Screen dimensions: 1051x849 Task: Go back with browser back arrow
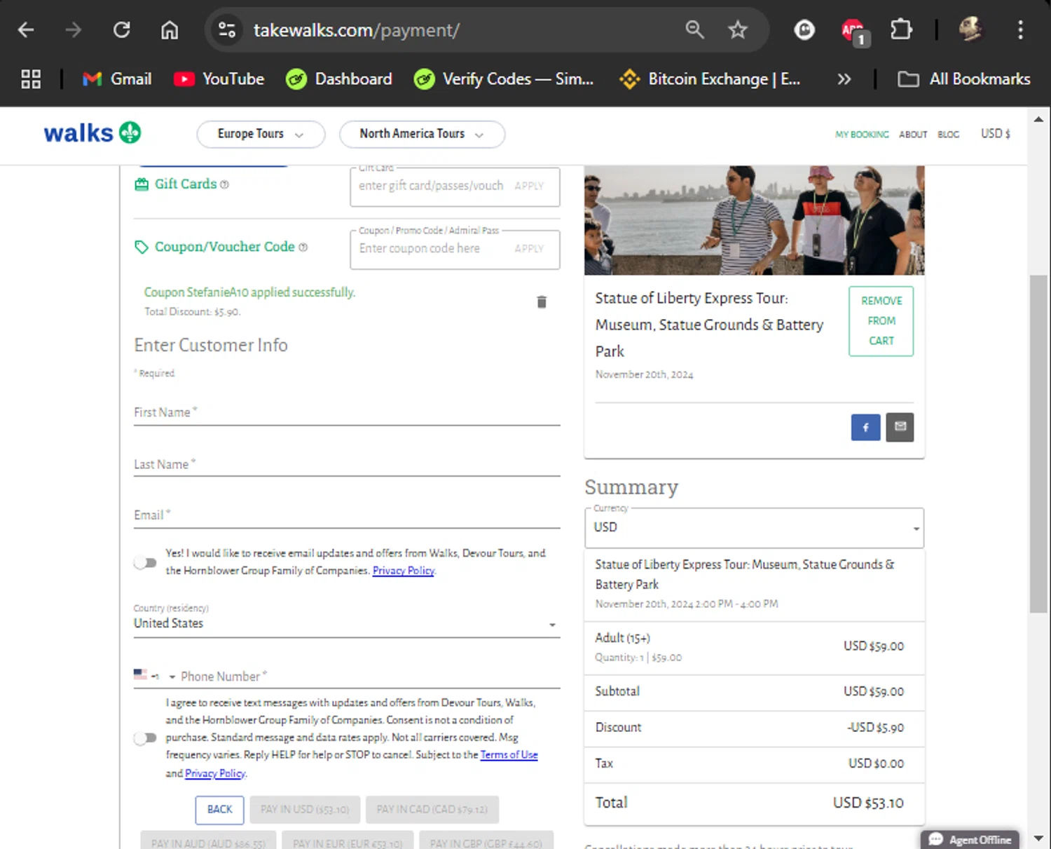(x=26, y=30)
